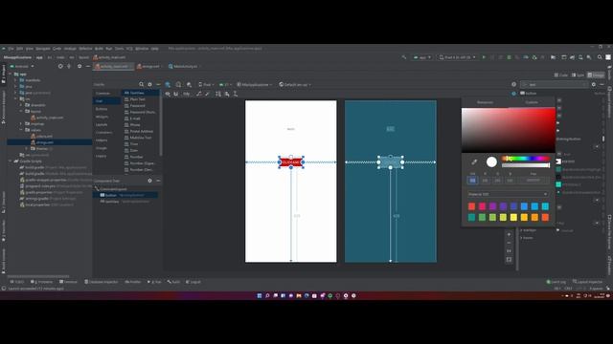Image resolution: width=613 pixels, height=344 pixels.
Task: Collapse the values folder node
Action: (22, 130)
